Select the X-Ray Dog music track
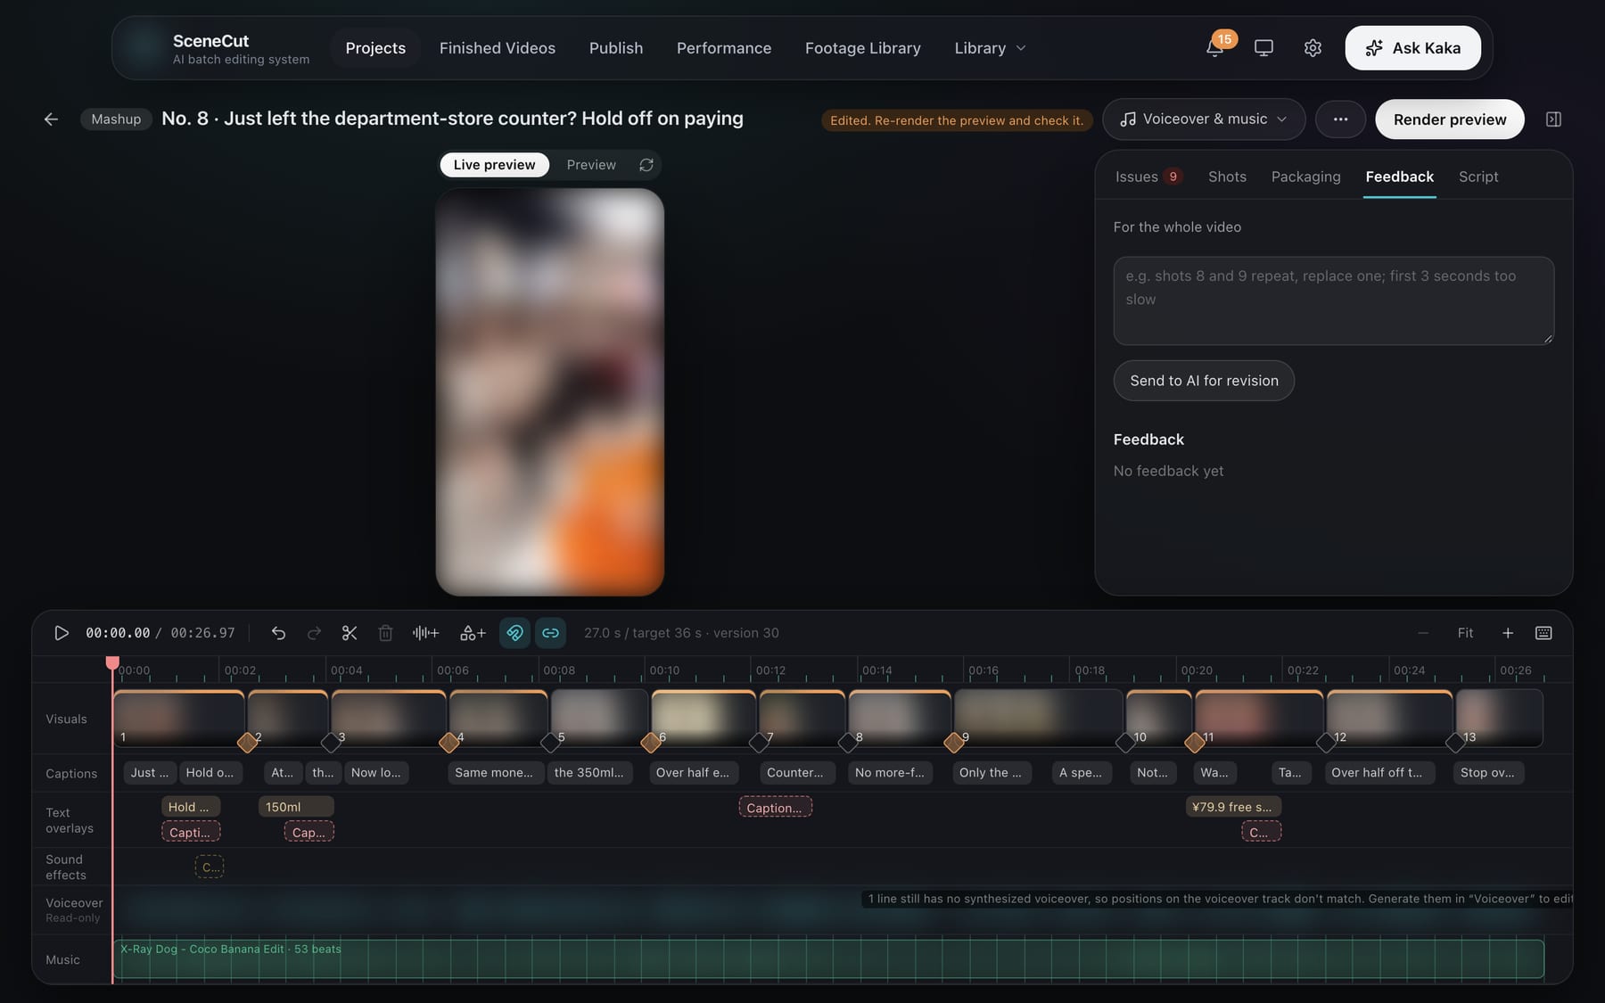The height and width of the screenshot is (1003, 1605). pos(828,959)
